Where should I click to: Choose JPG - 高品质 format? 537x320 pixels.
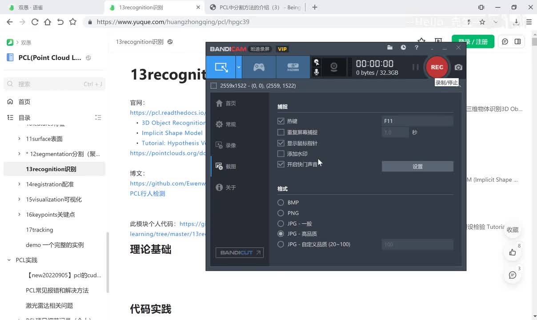coord(281,234)
